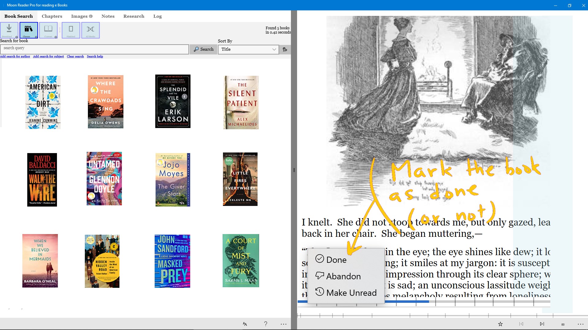This screenshot has height=330, width=588.
Task: Toggle the Finished books filter
Action: click(71, 30)
